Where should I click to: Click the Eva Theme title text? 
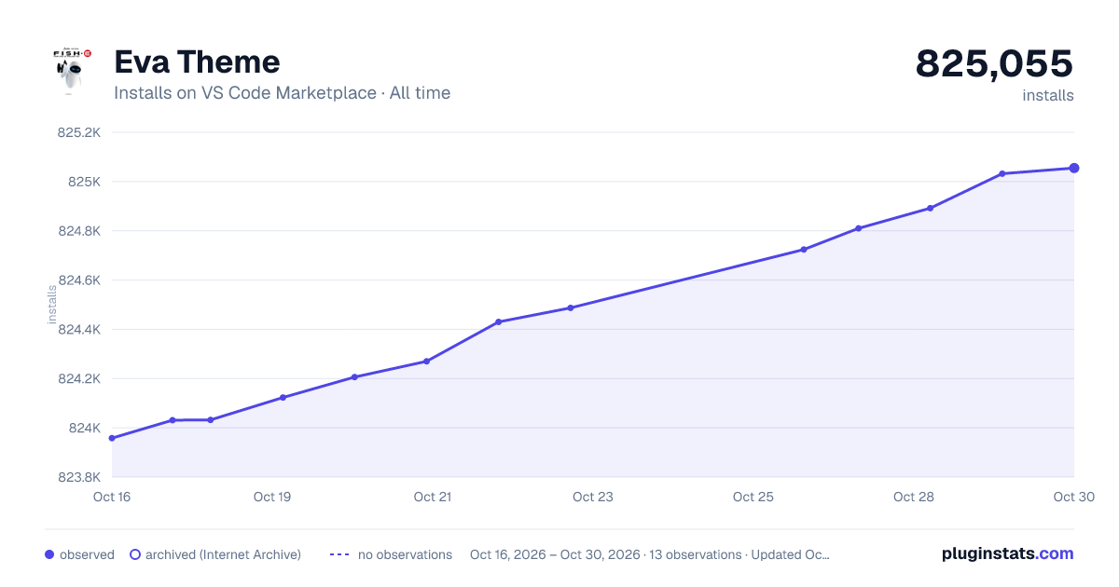pos(197,62)
